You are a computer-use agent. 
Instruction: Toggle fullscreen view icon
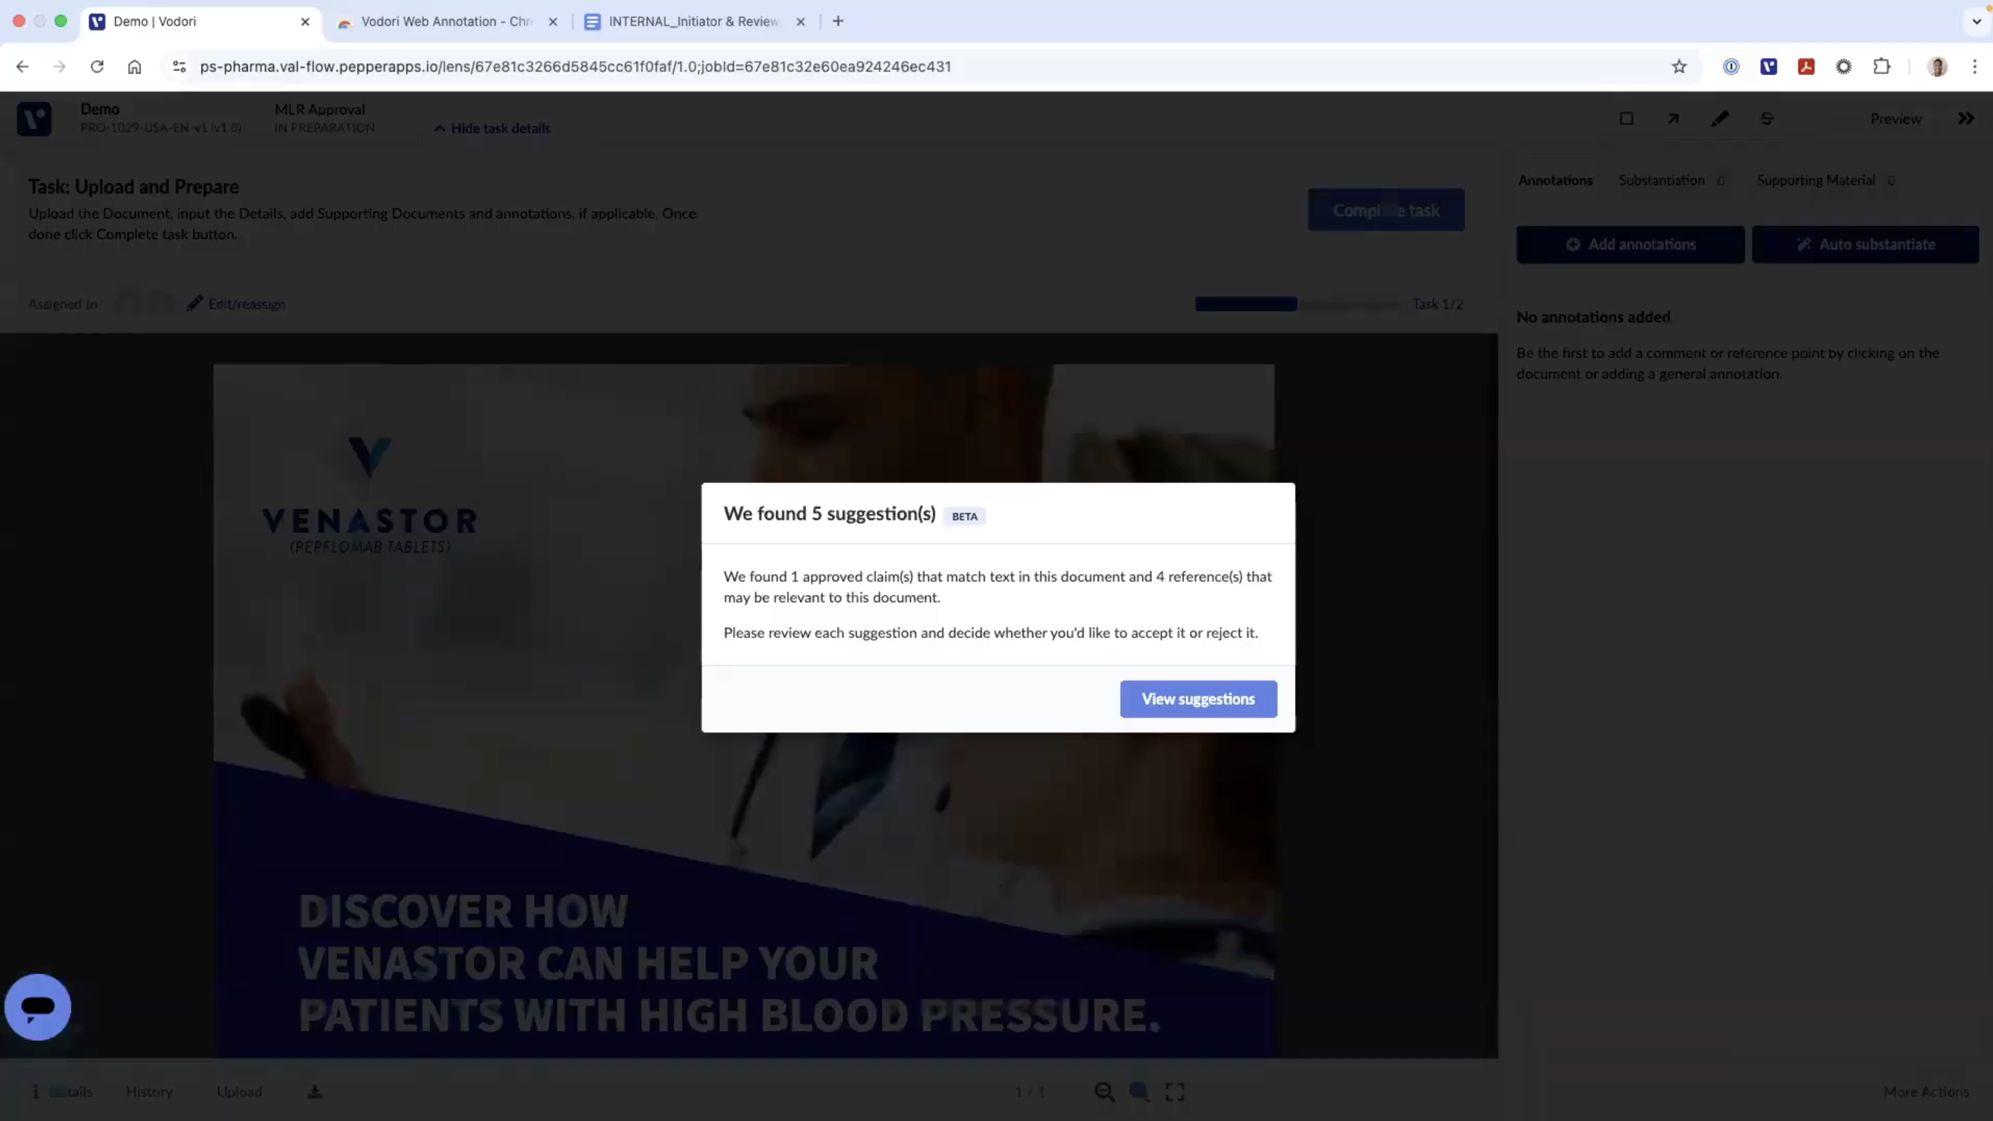point(1176,1092)
